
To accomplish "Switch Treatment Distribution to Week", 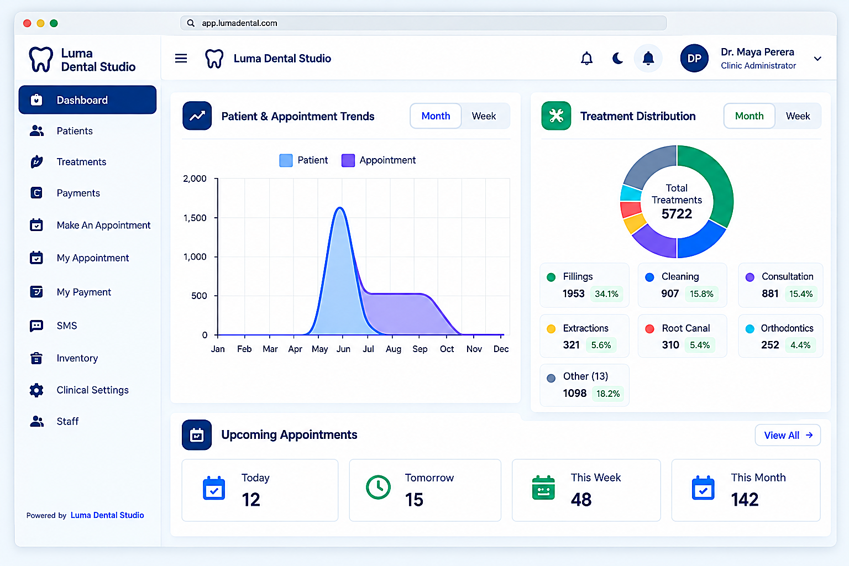I will point(798,116).
